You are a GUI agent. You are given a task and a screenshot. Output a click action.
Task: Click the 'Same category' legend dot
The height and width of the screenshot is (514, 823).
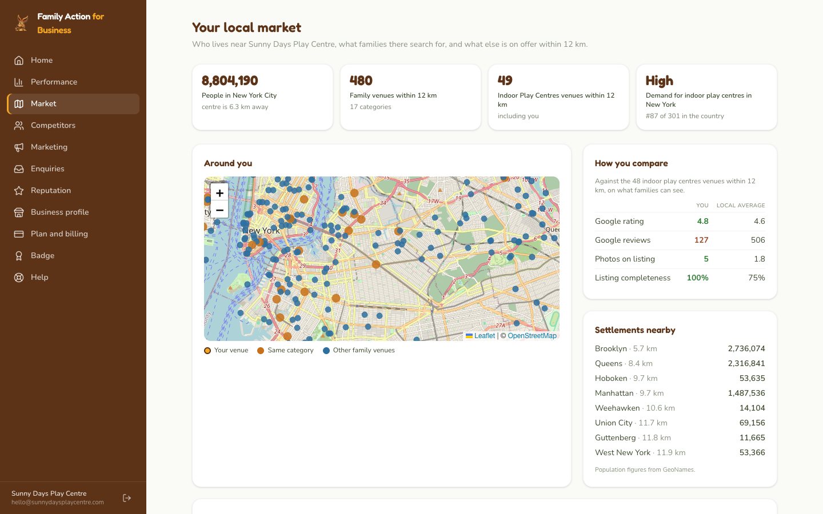click(261, 351)
